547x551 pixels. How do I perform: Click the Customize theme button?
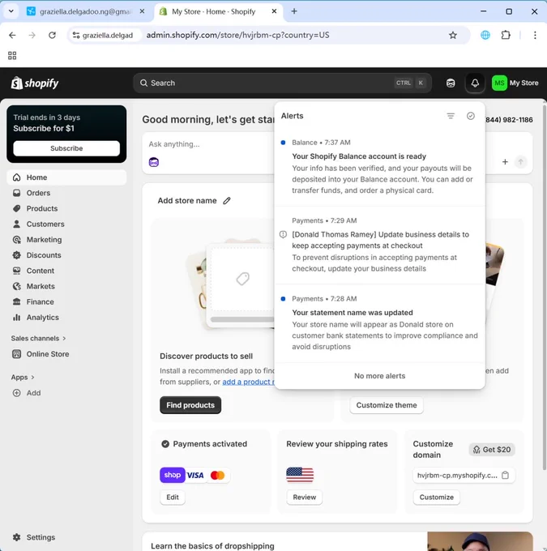click(387, 405)
